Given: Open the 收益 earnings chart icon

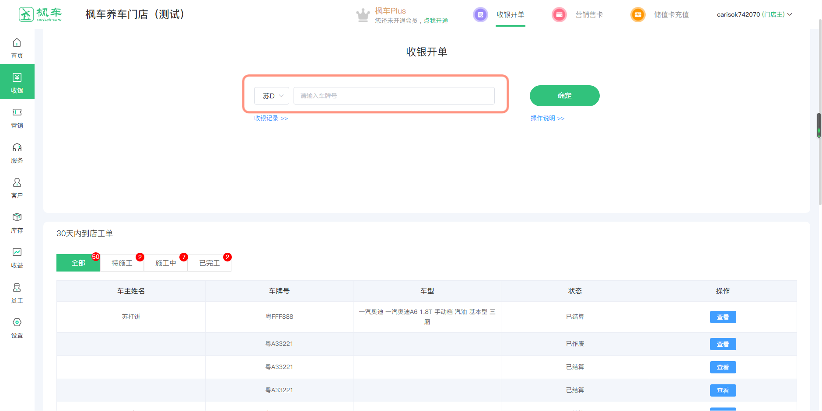Looking at the screenshot, I should point(17,253).
